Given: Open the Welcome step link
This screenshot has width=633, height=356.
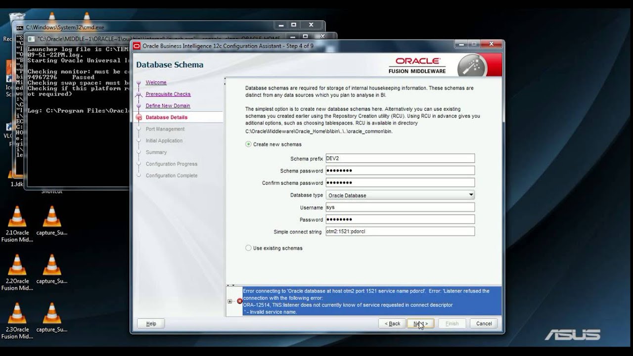Looking at the screenshot, I should 156,83.
